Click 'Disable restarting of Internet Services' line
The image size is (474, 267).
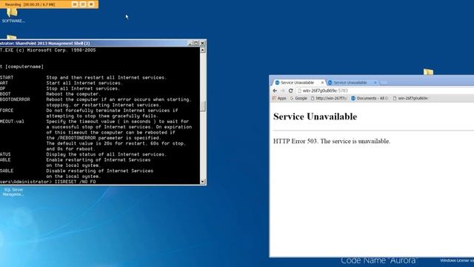pyautogui.click(x=100, y=171)
